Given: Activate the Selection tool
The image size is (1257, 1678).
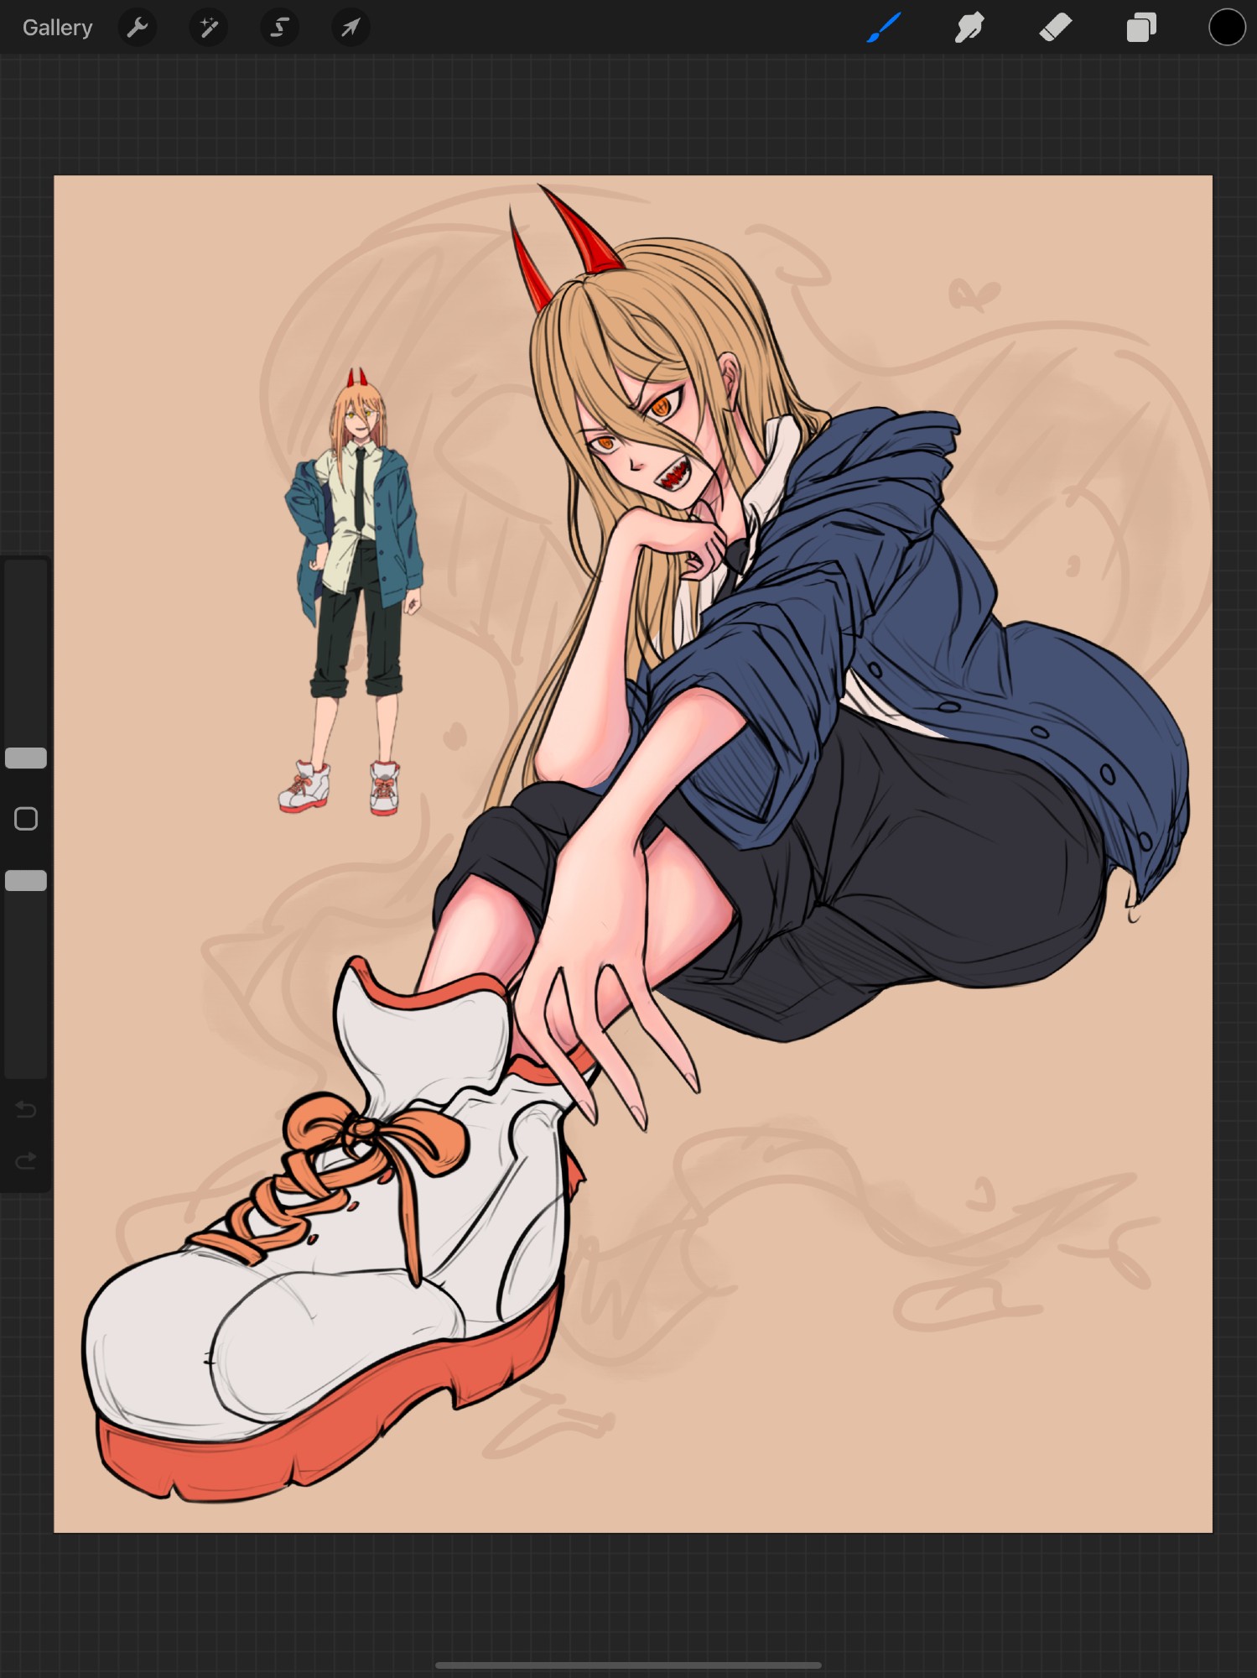Looking at the screenshot, I should (x=279, y=28).
